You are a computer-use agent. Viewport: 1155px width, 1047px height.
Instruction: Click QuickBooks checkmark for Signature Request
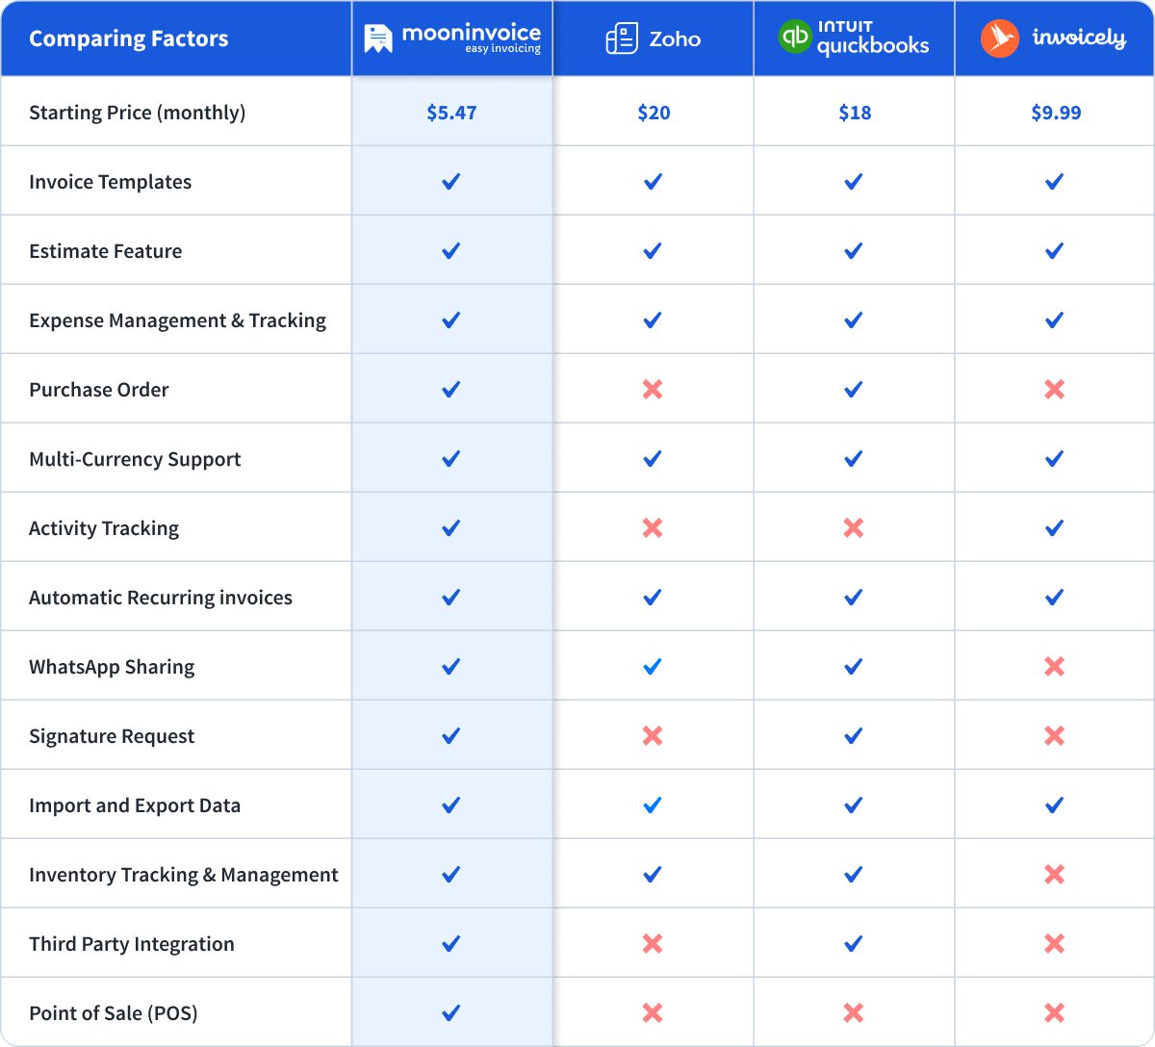tap(854, 736)
